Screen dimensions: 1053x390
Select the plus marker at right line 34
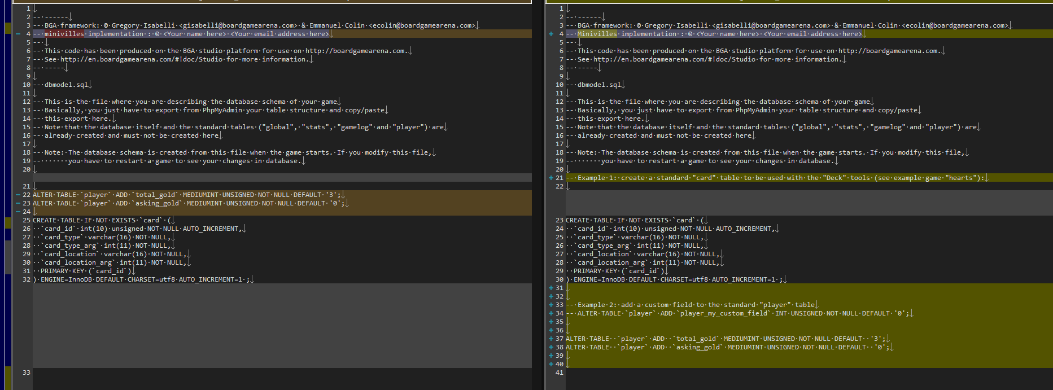(x=551, y=313)
